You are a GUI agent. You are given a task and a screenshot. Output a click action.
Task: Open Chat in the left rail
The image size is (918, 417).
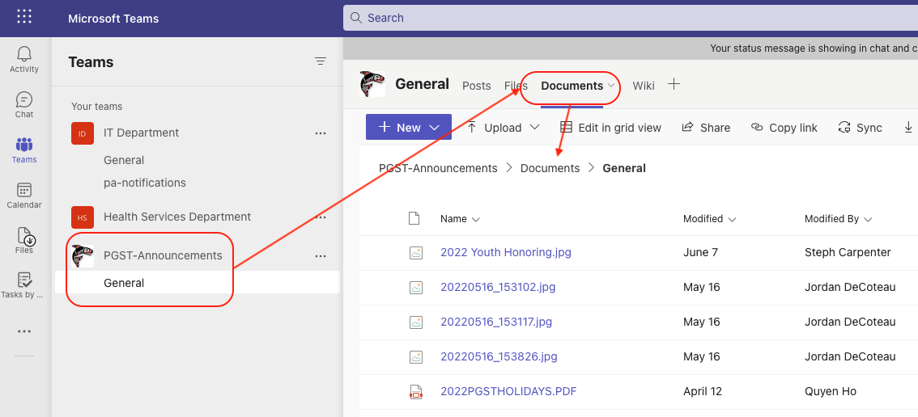point(24,99)
